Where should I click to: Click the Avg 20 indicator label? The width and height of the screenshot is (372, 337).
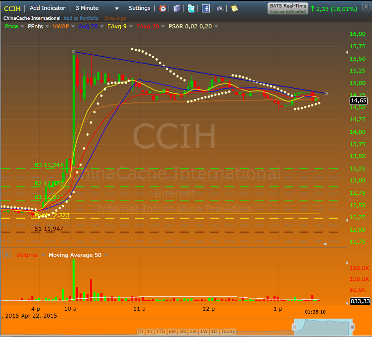pos(88,26)
